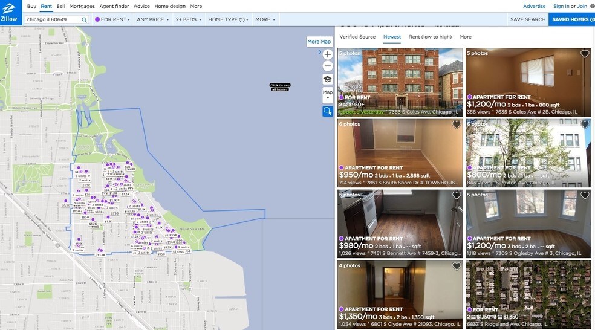Screen dimensions: 595x330
Task: Sort results by Newest
Action: [x=392, y=37]
